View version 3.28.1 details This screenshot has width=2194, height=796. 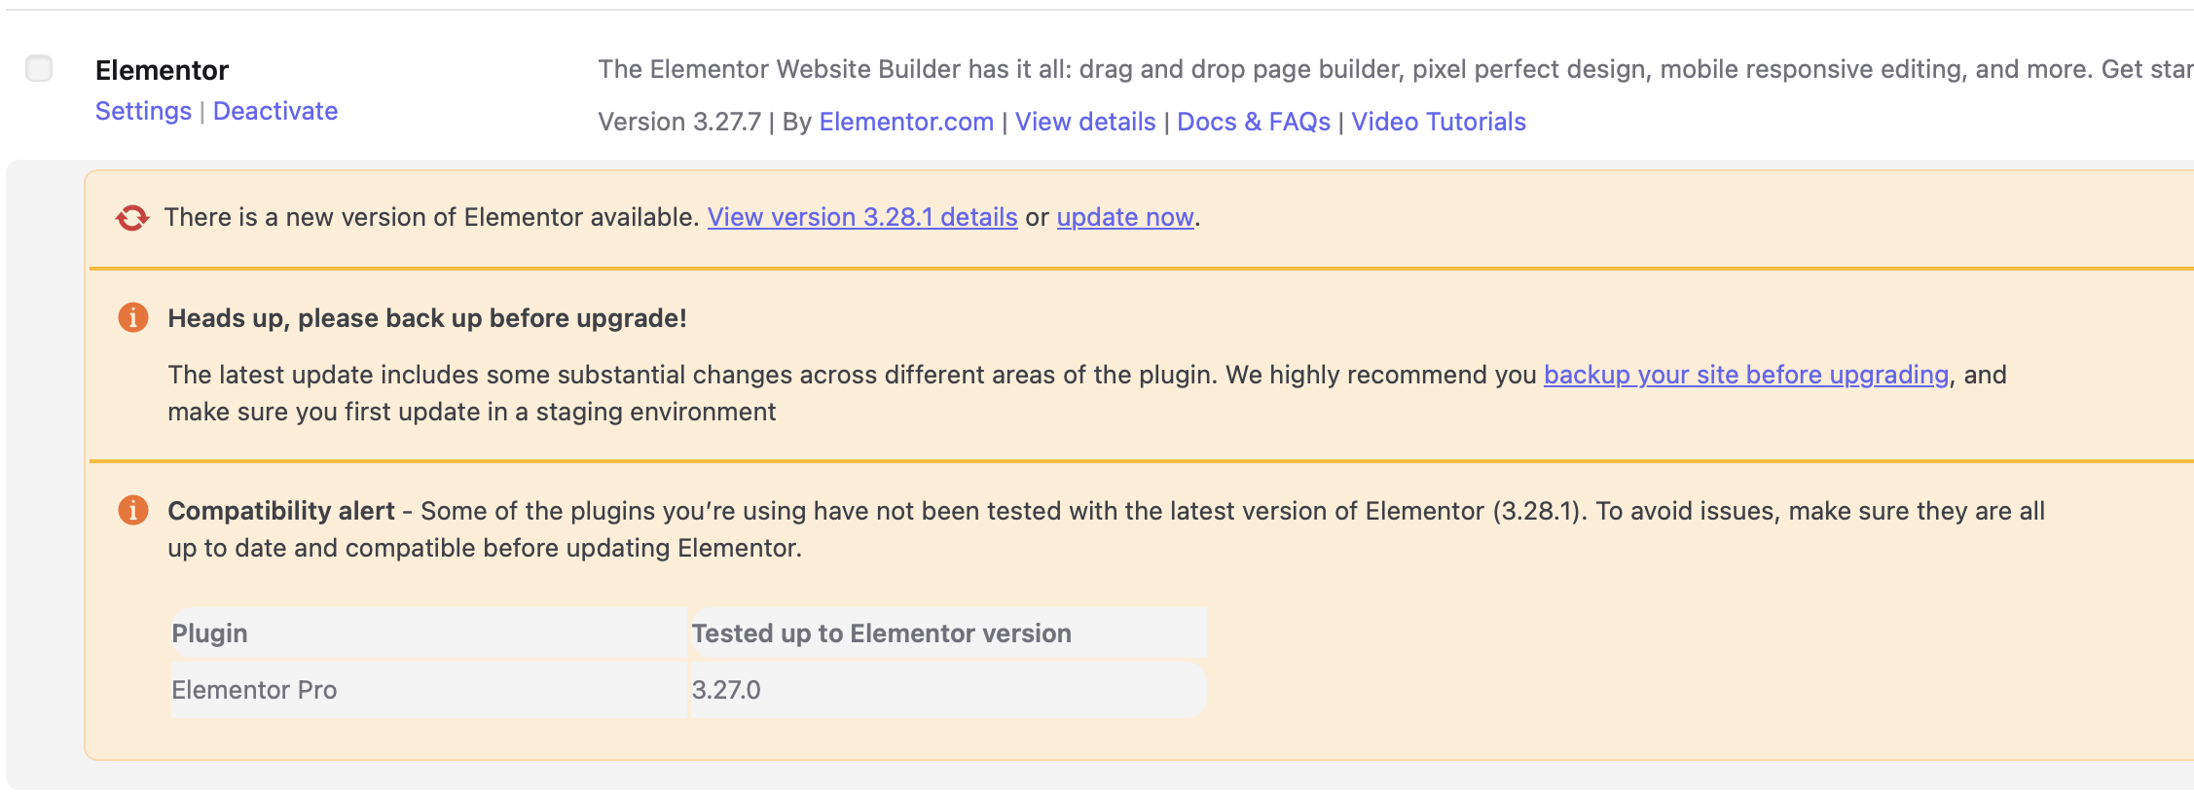coord(862,217)
